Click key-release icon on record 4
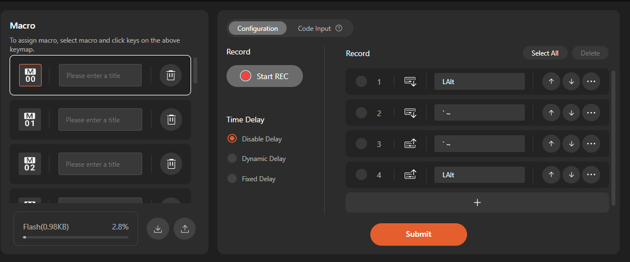The height and width of the screenshot is (262, 630). [410, 175]
